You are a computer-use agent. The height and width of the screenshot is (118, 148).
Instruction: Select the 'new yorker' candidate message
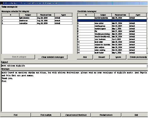coord(112,23)
